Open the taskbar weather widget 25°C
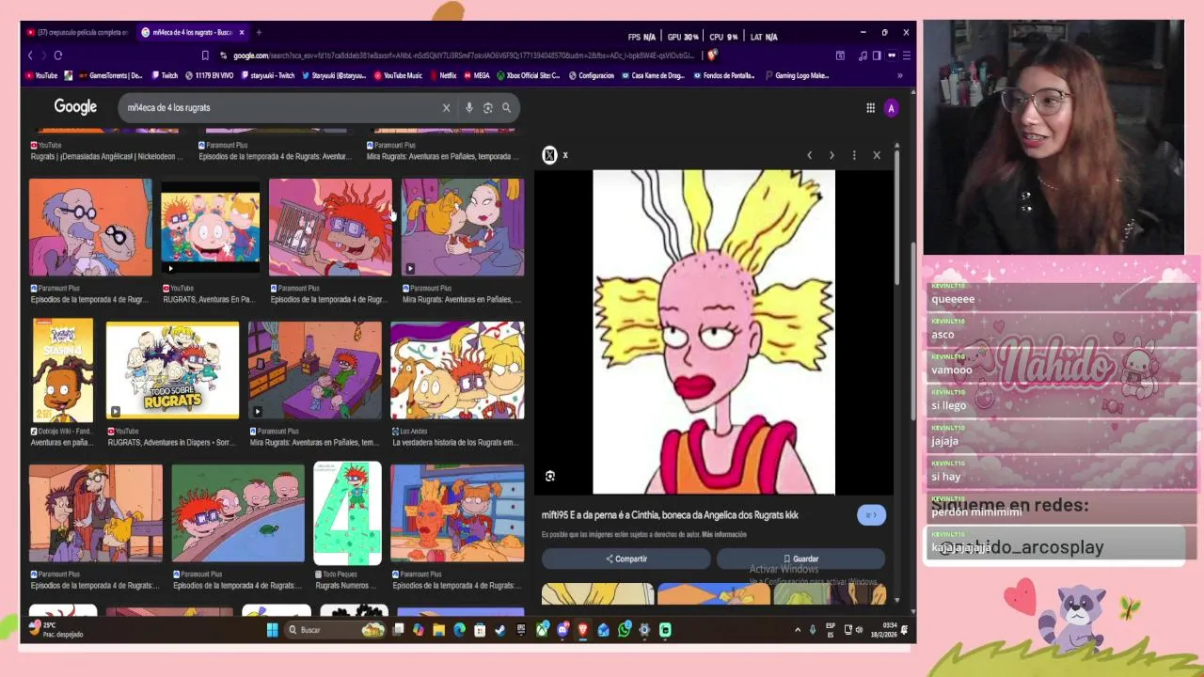The width and height of the screenshot is (1204, 677). point(56,630)
